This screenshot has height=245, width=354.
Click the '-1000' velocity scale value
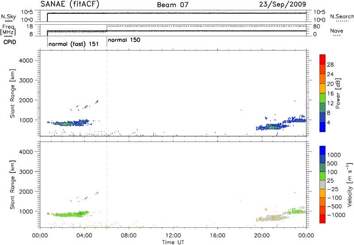(336, 215)
